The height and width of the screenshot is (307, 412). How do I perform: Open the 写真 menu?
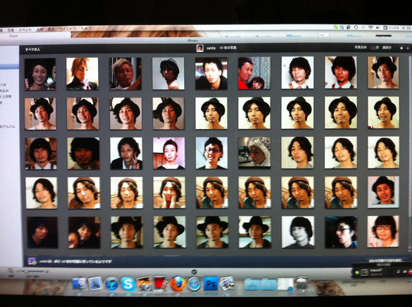tap(10, 30)
